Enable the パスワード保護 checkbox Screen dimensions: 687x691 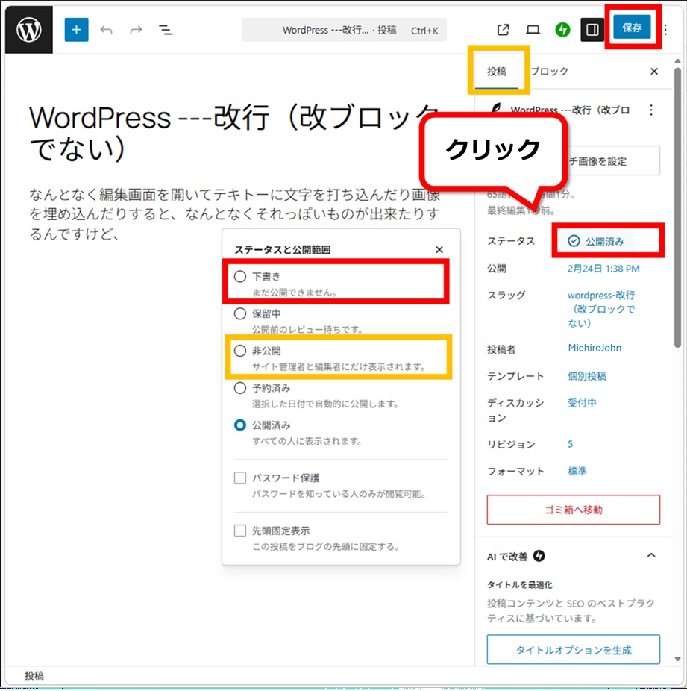coord(240,478)
